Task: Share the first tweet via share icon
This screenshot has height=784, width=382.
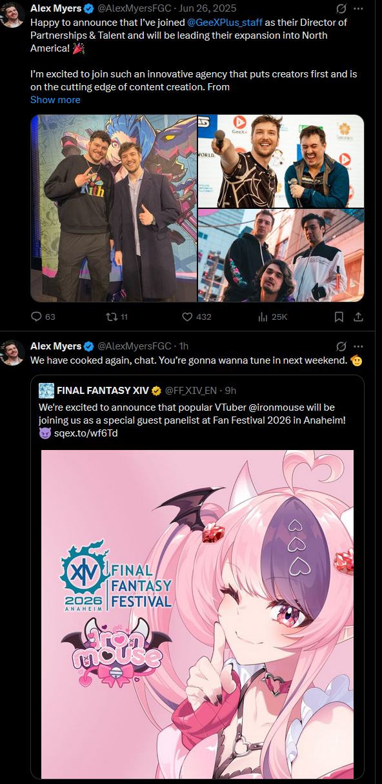Action: [359, 317]
